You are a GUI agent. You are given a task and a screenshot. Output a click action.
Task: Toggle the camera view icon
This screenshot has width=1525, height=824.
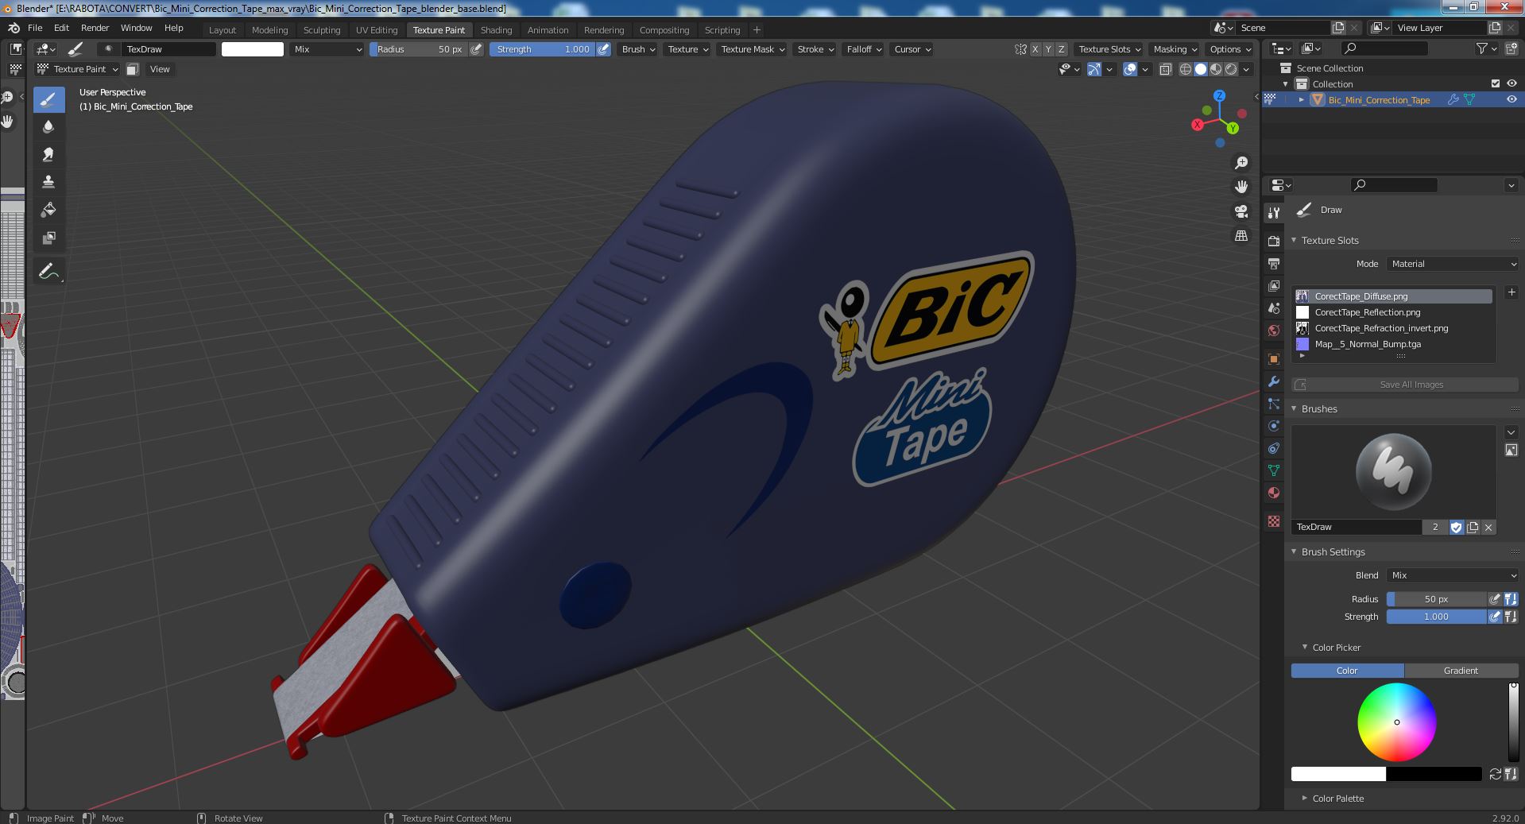(1241, 211)
